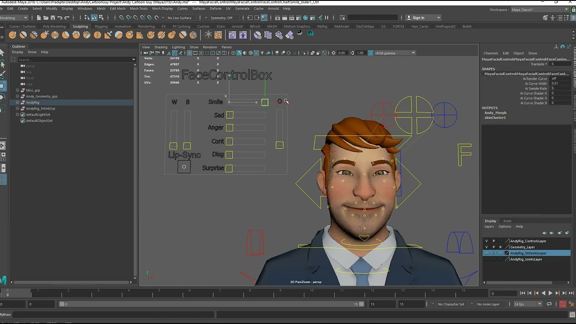Screen dimensions: 576x324
Task: Save the scene using the floppy icon
Action: (x=53, y=18)
